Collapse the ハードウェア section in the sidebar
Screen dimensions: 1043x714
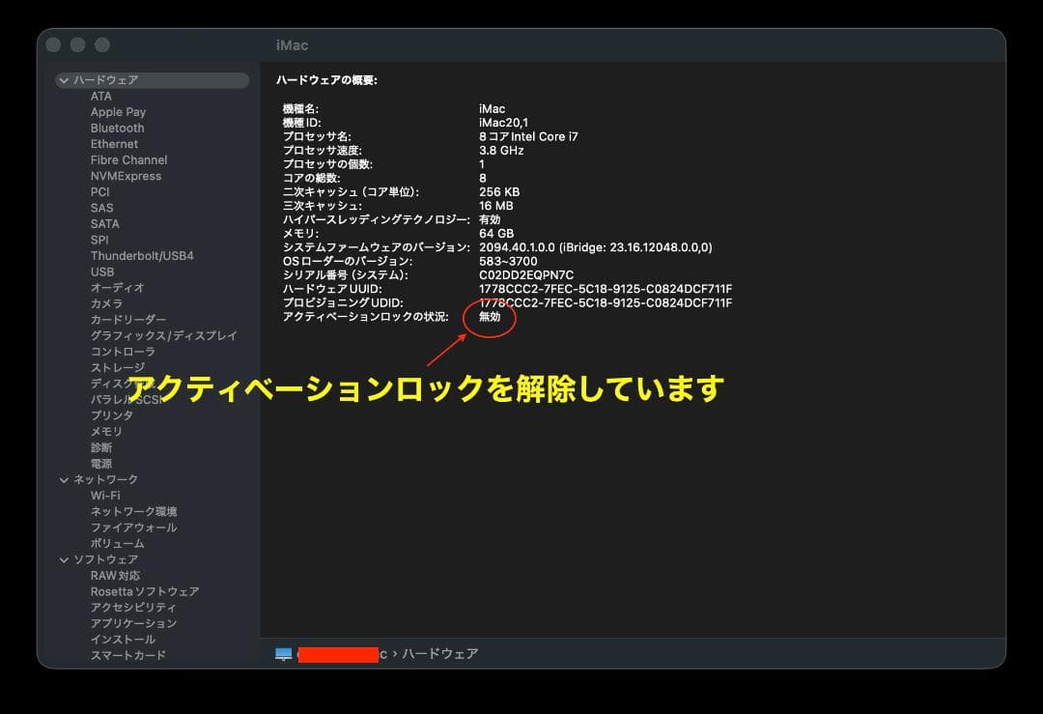click(x=65, y=80)
